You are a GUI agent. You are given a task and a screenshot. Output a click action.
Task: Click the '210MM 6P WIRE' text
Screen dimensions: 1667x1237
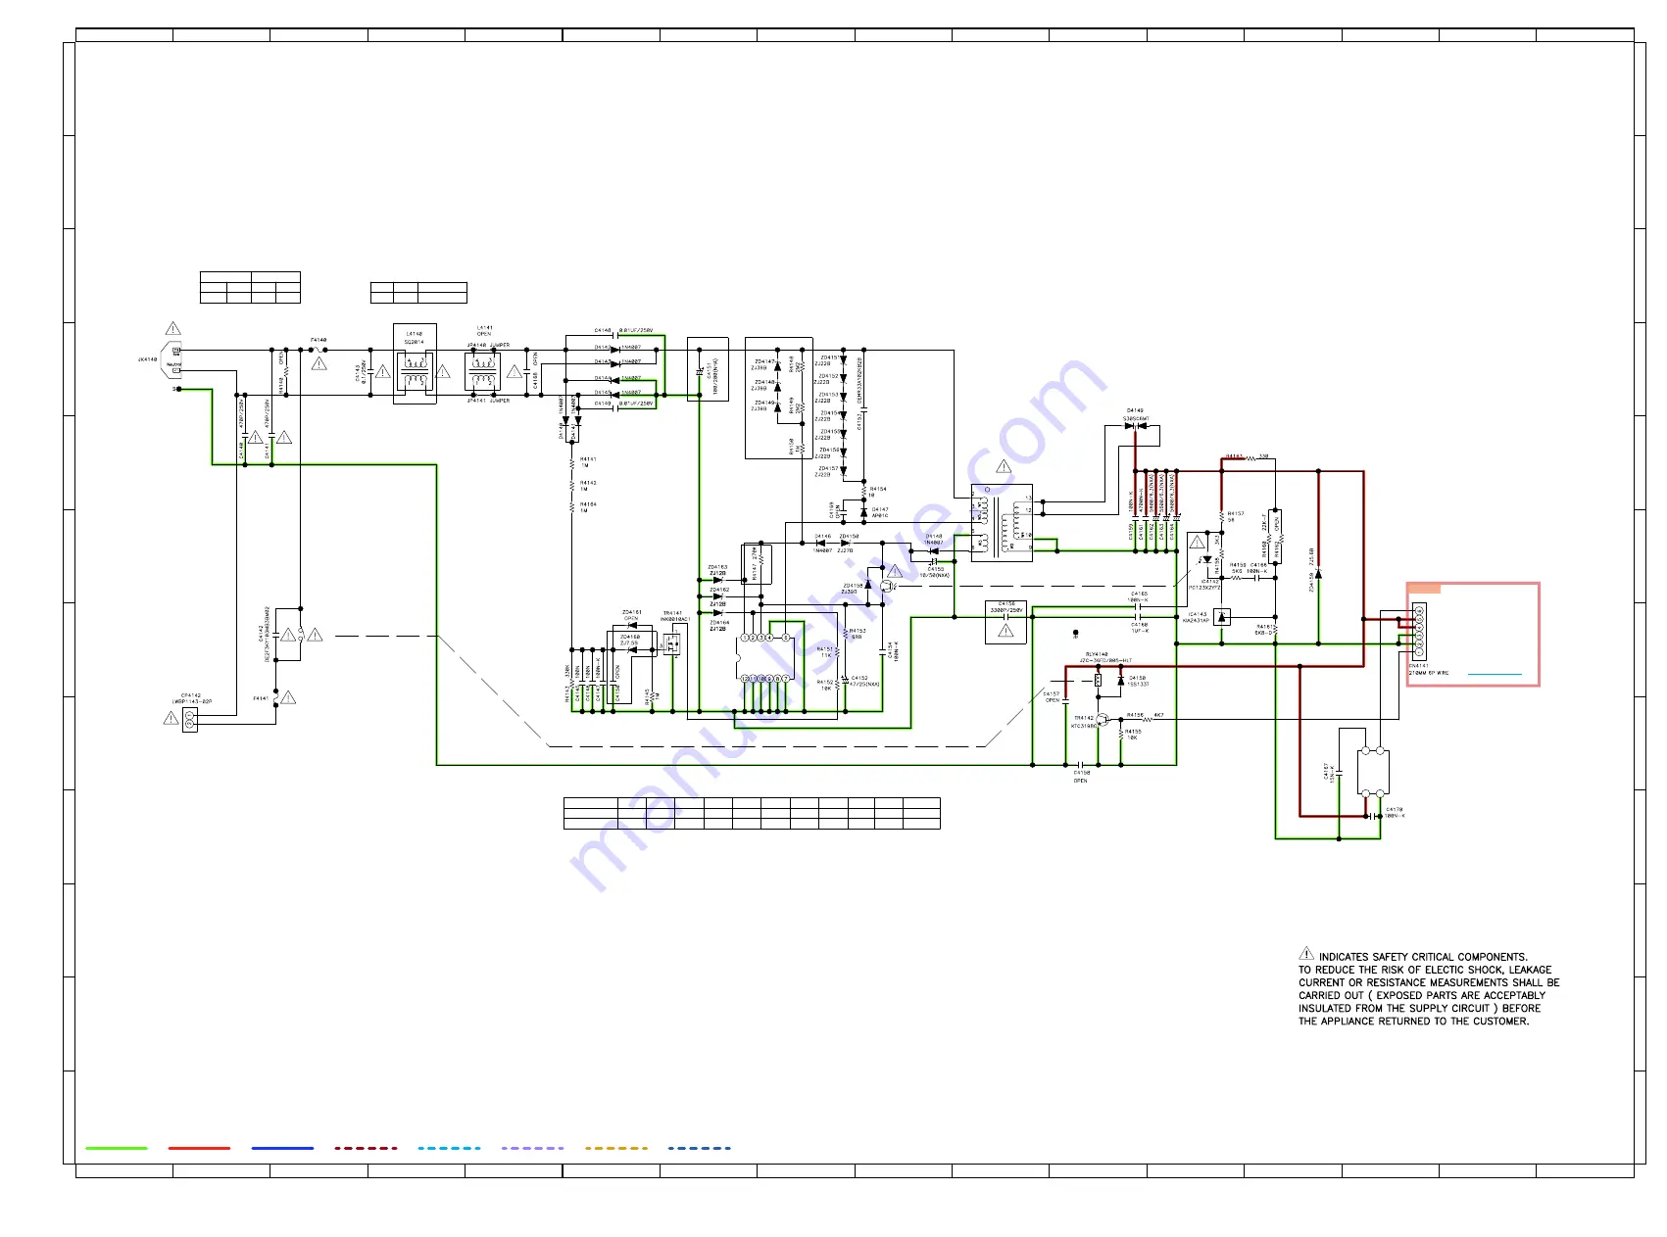[1429, 674]
